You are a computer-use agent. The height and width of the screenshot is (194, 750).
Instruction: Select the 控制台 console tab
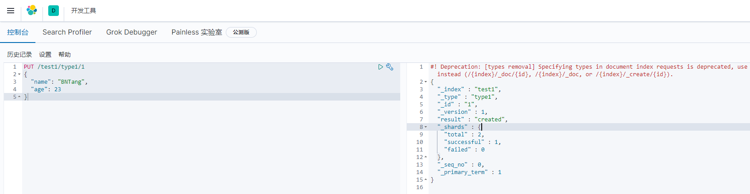(x=18, y=32)
